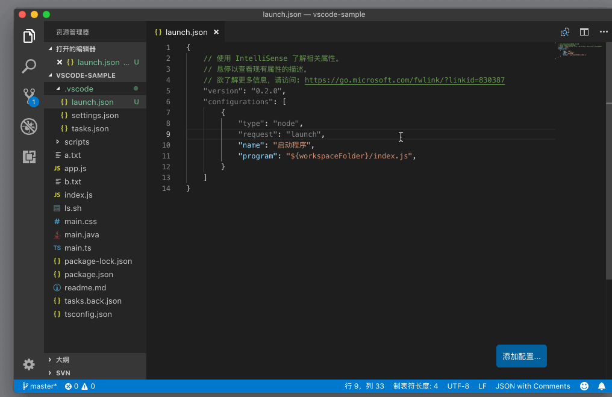Screen dimensions: 612x397
Task: Change language mode JSON with Comments
Action: (x=532, y=386)
